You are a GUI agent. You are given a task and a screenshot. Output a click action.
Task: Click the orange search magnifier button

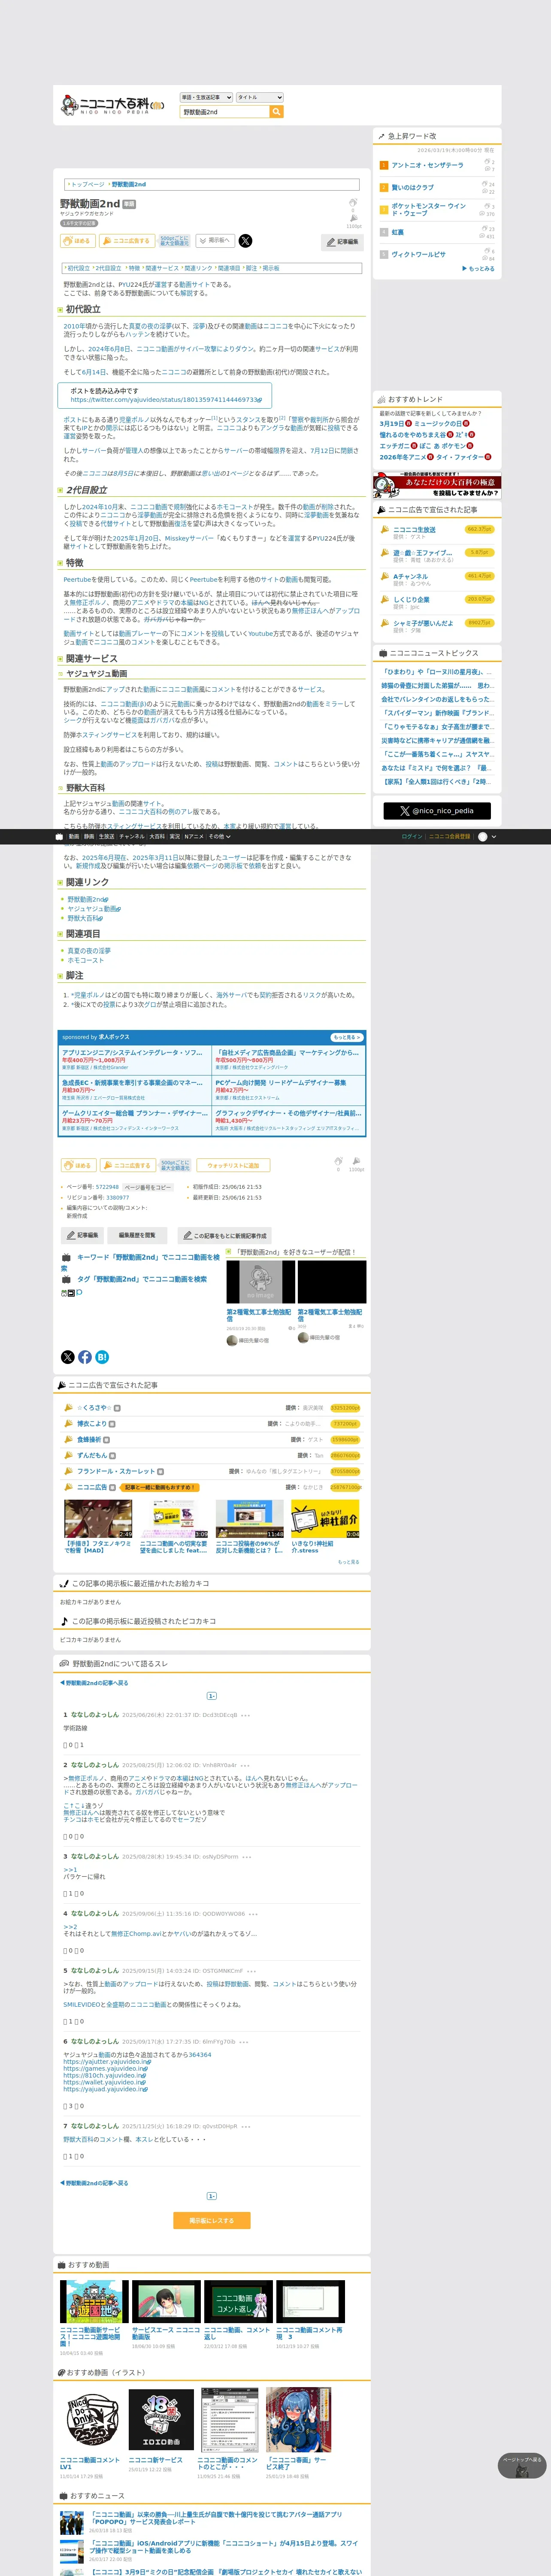click(277, 112)
